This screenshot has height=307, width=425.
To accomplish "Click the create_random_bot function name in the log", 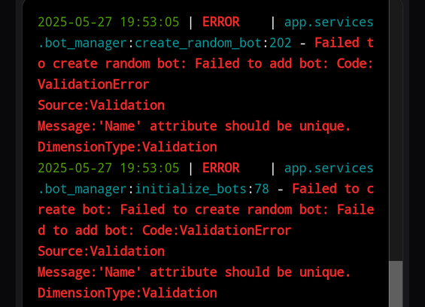I will 198,43.
